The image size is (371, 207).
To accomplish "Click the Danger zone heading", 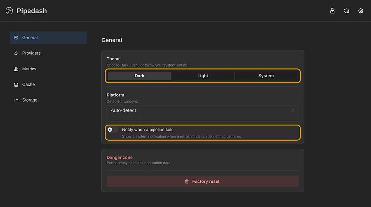I will pyautogui.click(x=120, y=157).
